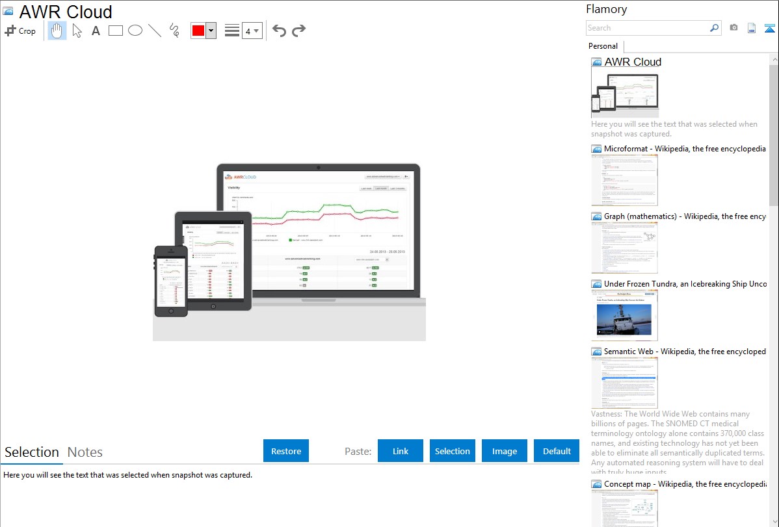The height and width of the screenshot is (527, 779).
Task: Open Under Frozen Tundra snapshot thumbnail
Action: (x=624, y=315)
